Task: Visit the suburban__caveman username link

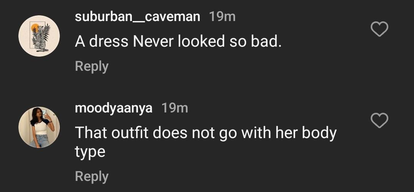Action: tap(138, 17)
